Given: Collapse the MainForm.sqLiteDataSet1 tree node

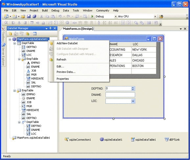Looking at the screenshot, I should pos(10,39).
